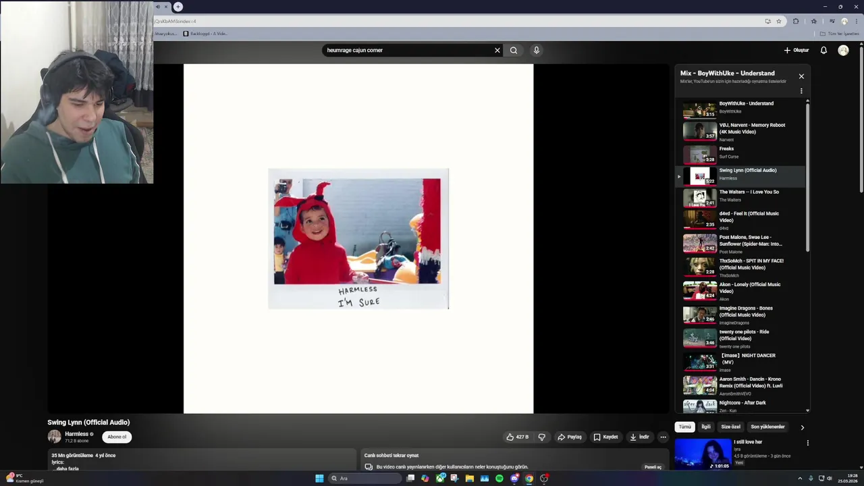Open Chrome extensions puzzle icon
The image size is (864, 486).
[796, 21]
